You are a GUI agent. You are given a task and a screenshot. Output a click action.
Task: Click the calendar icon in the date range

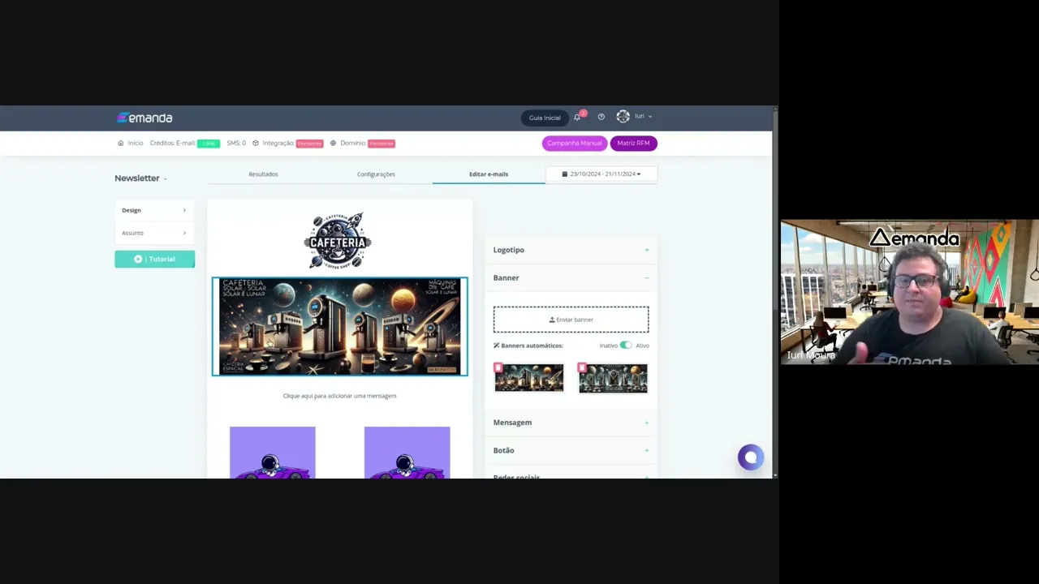(x=565, y=174)
